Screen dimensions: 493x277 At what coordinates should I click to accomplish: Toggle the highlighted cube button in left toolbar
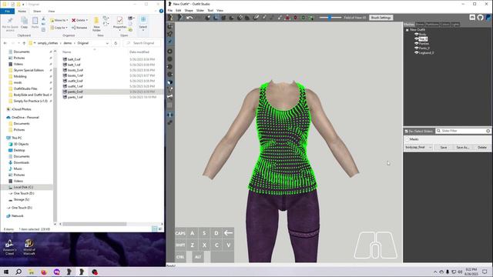pyautogui.click(x=169, y=82)
